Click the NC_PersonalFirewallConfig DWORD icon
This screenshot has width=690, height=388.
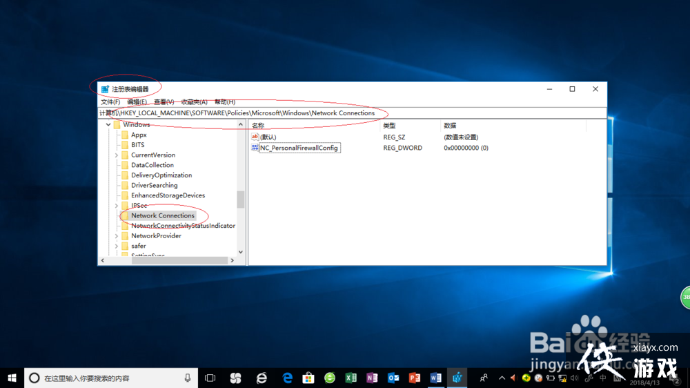pyautogui.click(x=255, y=148)
